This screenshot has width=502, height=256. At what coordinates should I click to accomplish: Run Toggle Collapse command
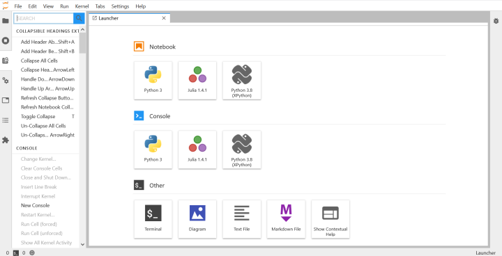[x=47, y=116]
